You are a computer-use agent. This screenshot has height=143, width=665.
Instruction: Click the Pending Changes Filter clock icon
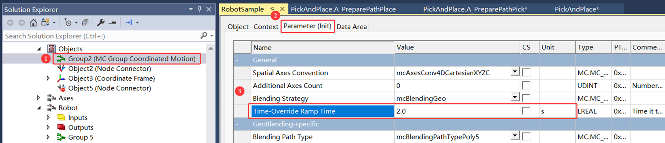67,23
